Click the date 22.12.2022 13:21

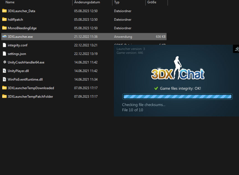coord(86,45)
